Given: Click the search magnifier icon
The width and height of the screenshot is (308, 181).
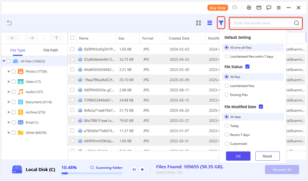Looking at the screenshot, I should (297, 23).
